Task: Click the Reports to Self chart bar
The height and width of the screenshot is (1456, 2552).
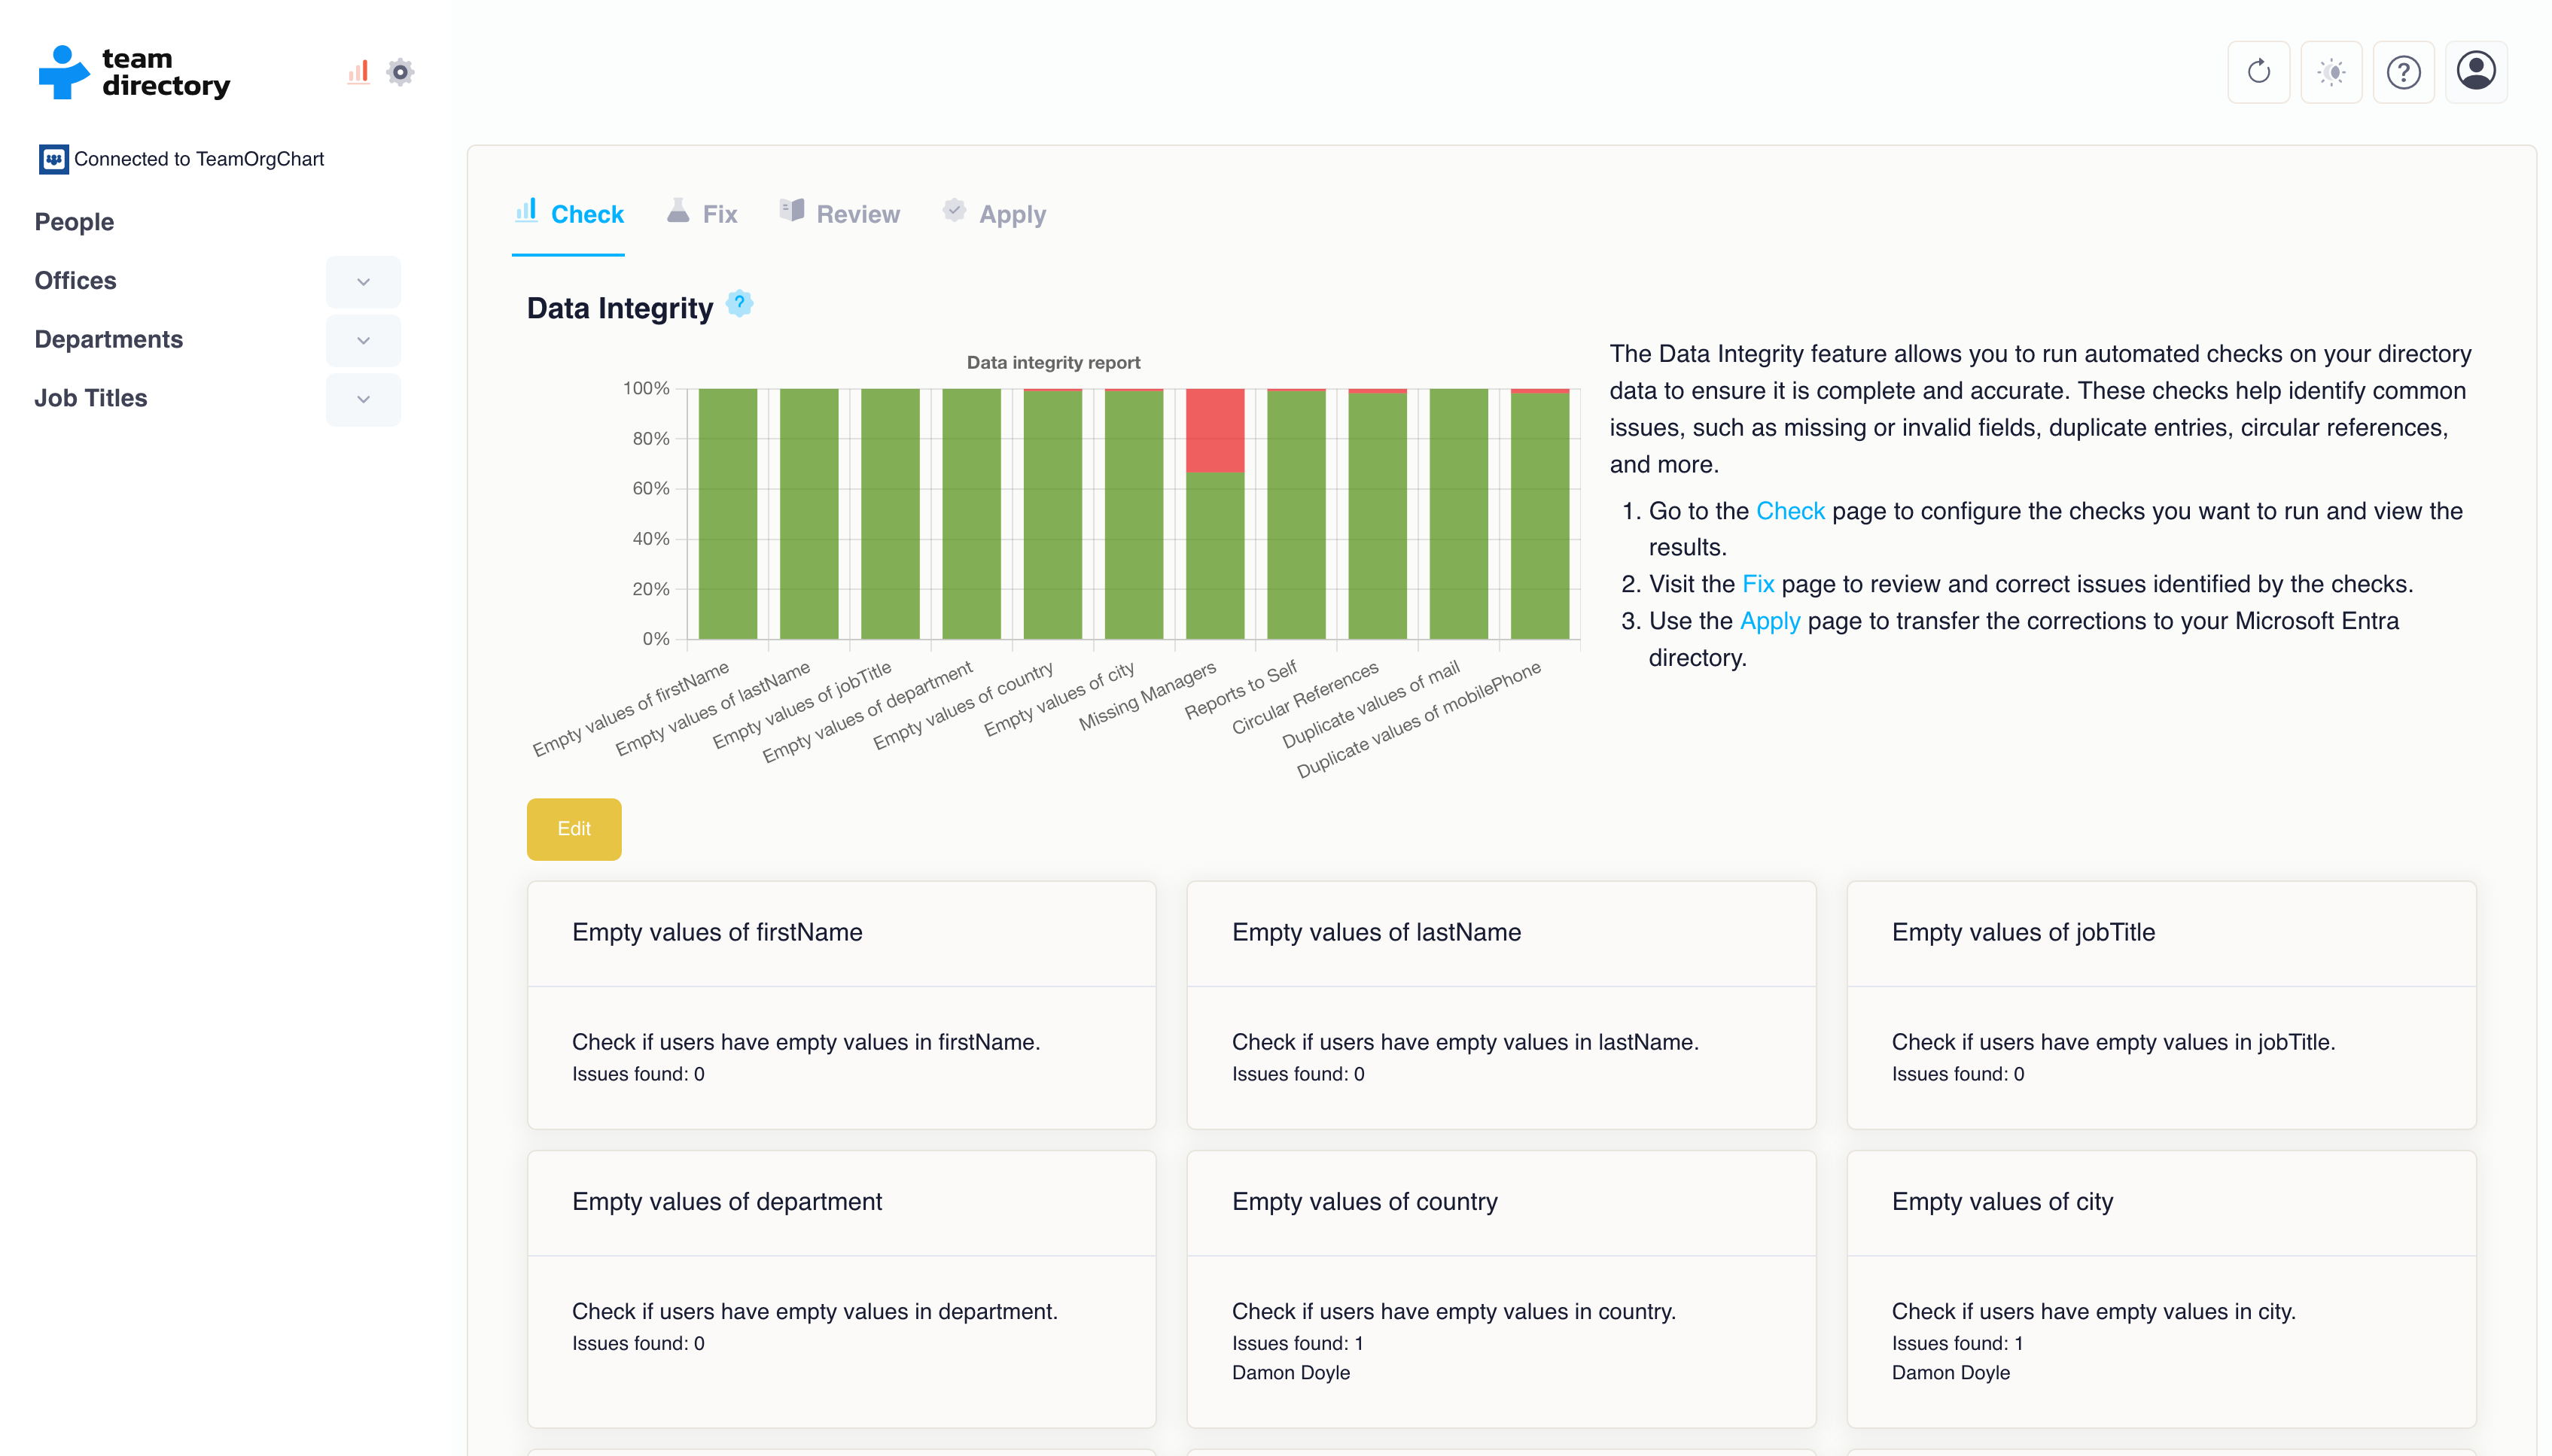Action: click(1296, 514)
